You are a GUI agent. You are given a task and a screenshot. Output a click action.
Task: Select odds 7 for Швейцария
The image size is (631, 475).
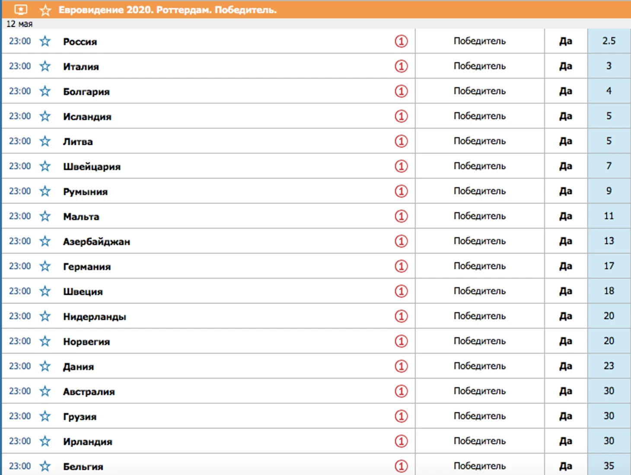609,166
